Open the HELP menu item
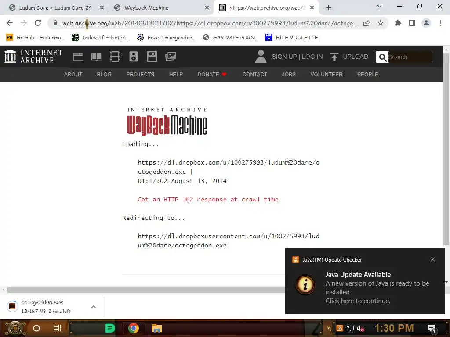Viewport: 450px width, 337px height. click(176, 75)
